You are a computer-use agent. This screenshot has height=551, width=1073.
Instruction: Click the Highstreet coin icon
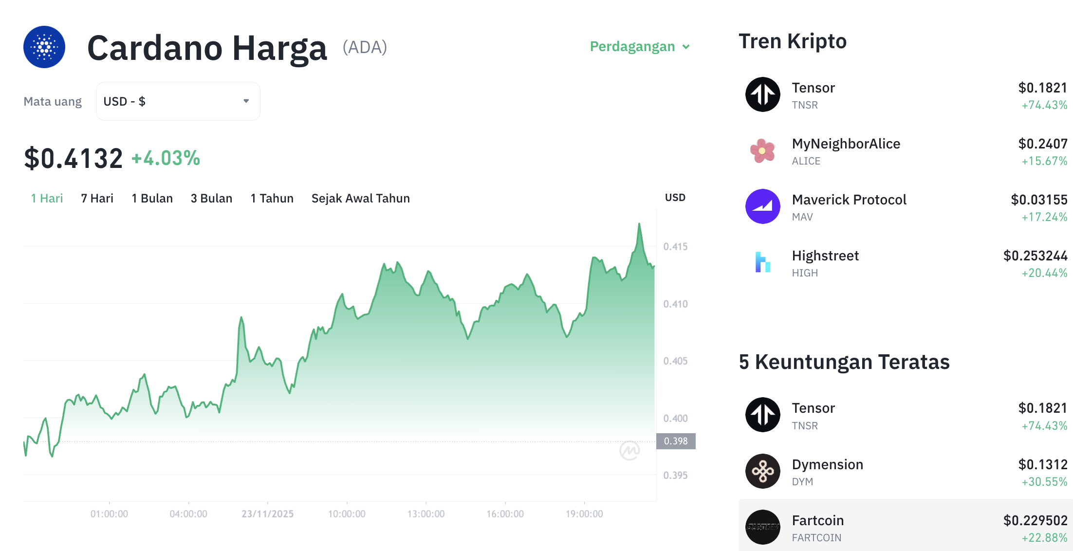[762, 262]
